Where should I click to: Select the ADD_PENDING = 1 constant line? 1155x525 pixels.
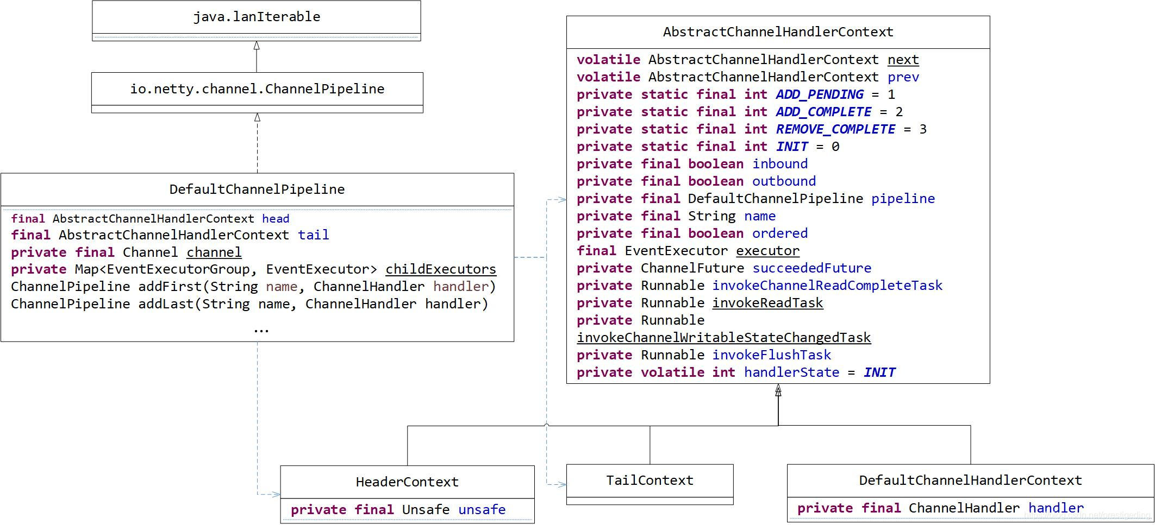click(x=736, y=94)
